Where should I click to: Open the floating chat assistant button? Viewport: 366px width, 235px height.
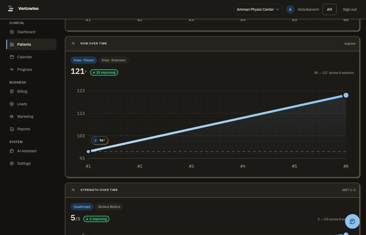click(x=352, y=221)
